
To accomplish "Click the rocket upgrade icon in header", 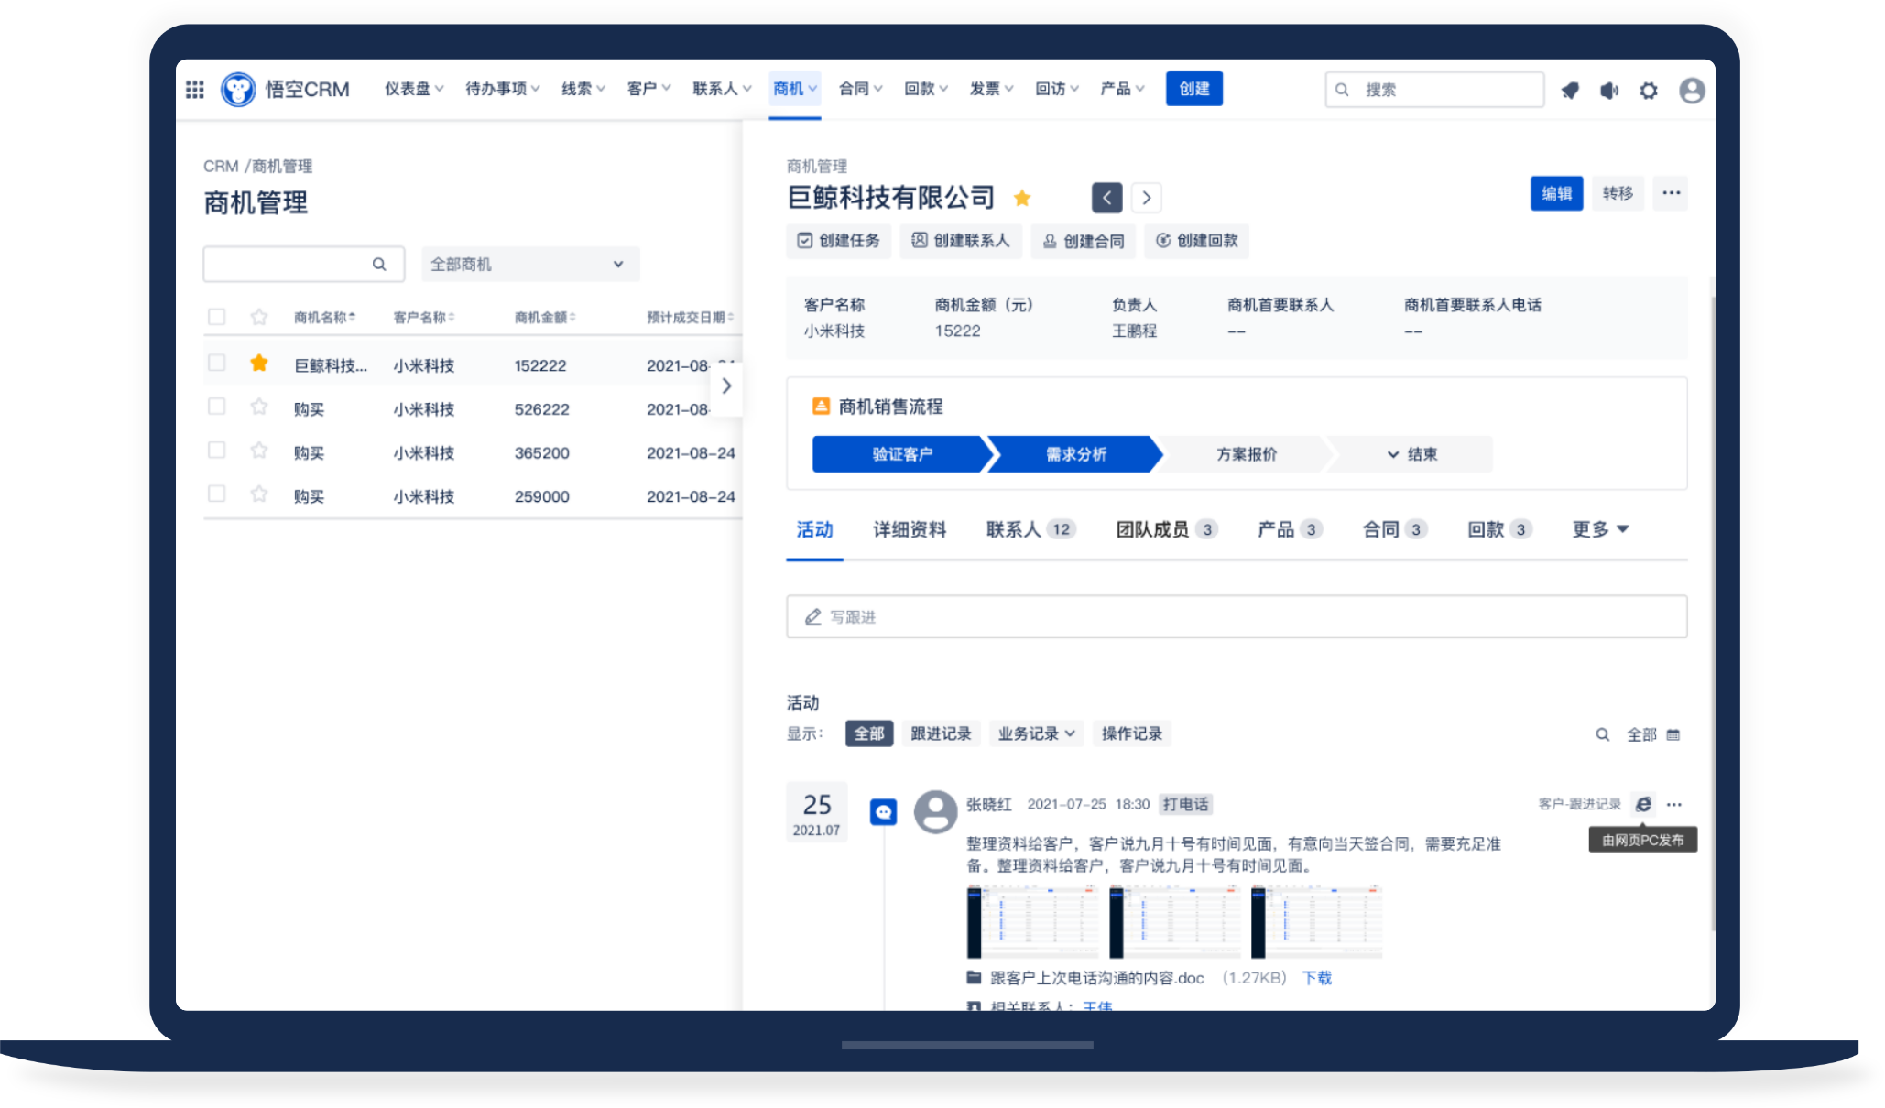I will pyautogui.click(x=1570, y=90).
